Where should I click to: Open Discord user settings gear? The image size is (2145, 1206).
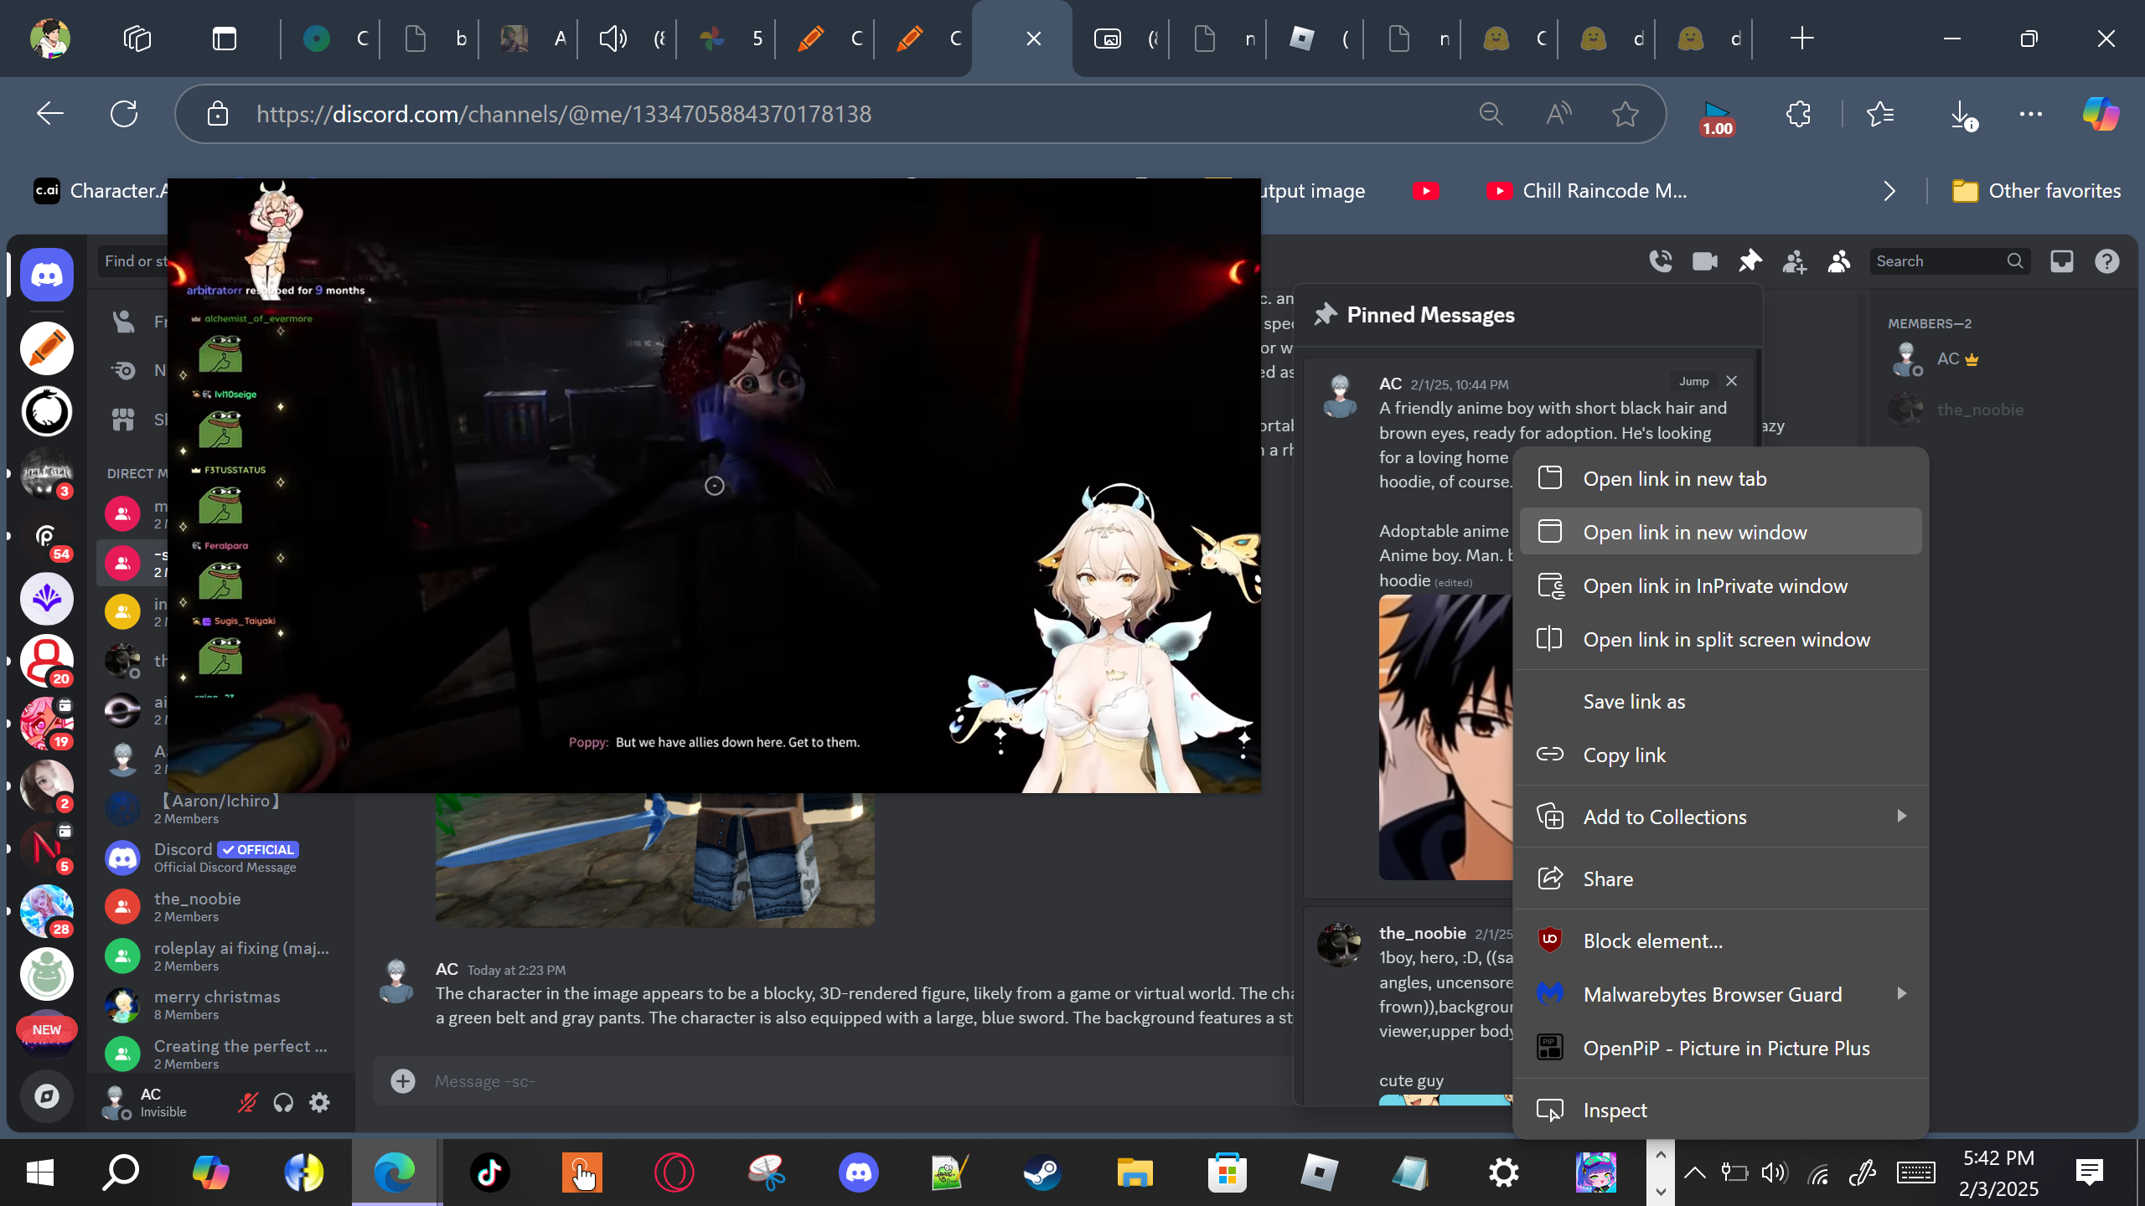tap(319, 1102)
